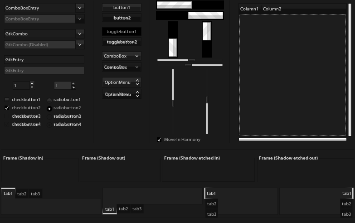Click arrow of disabled ComboBoxEntry

pyautogui.click(x=80, y=19)
